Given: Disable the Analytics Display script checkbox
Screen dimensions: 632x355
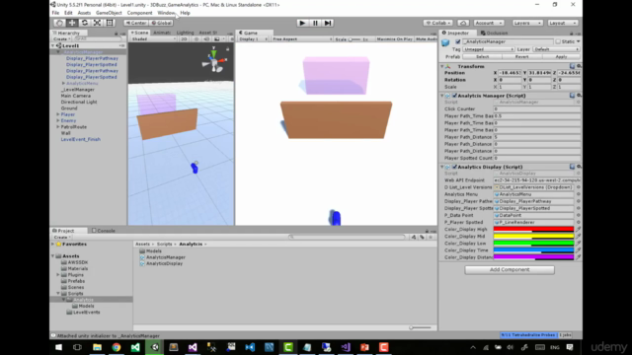Looking at the screenshot, I should coord(454,167).
